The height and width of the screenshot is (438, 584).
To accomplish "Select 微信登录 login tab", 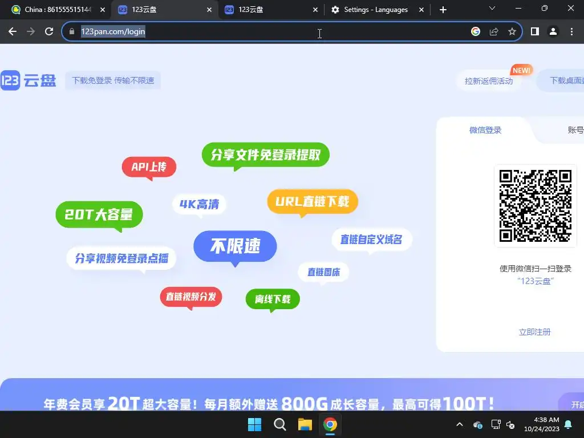I will pyautogui.click(x=485, y=130).
